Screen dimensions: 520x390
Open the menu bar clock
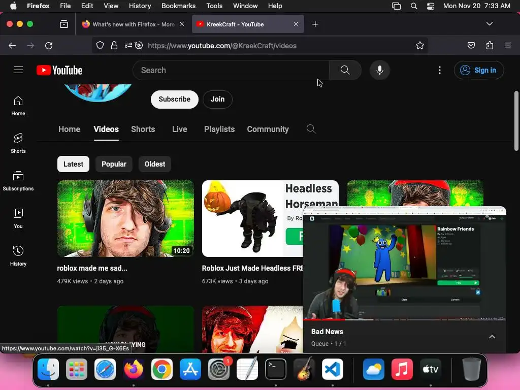(x=476, y=6)
